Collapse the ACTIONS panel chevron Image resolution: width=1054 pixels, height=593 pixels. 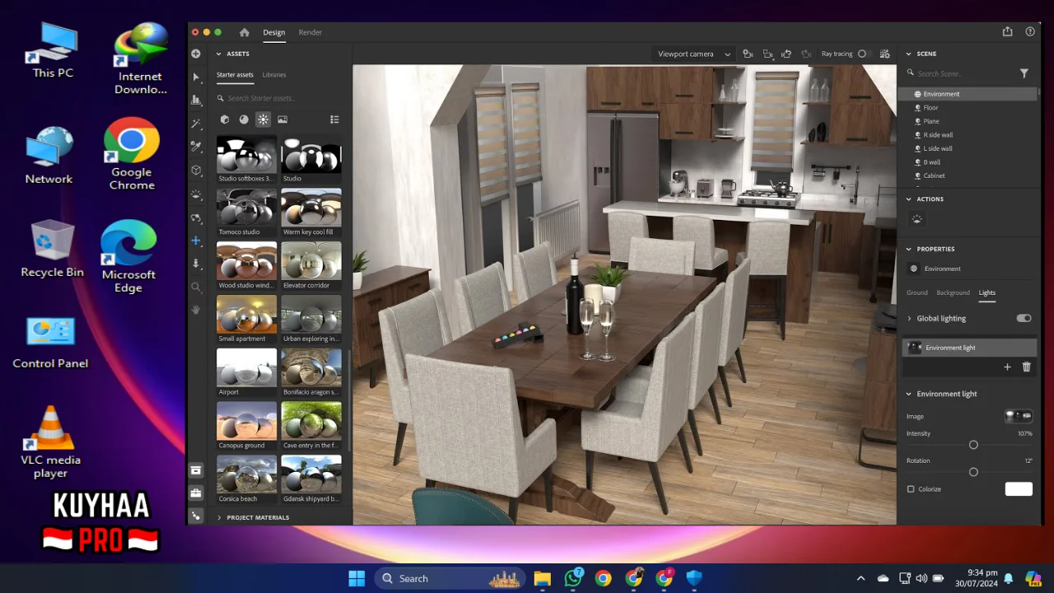click(909, 198)
